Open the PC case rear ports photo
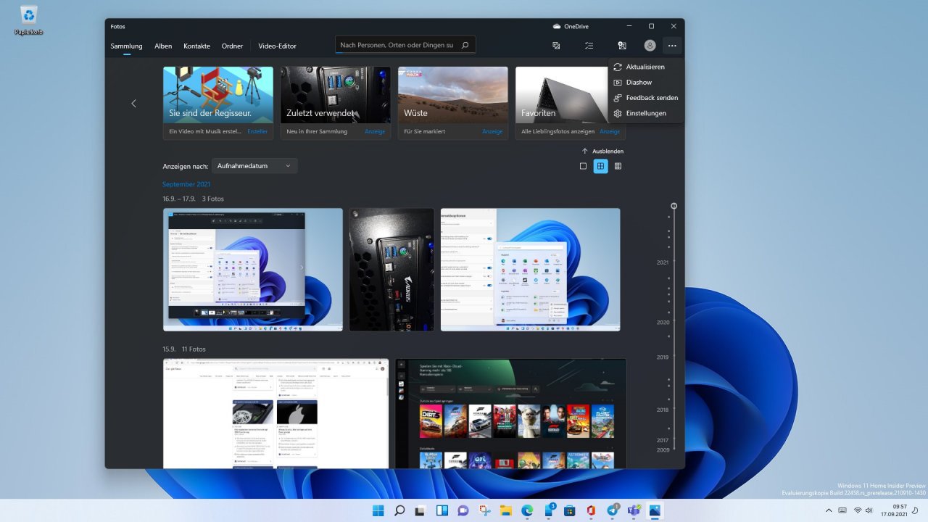Screen dimensions: 928x522 [391, 270]
